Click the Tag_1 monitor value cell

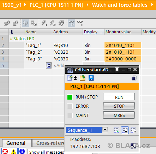pos(123,46)
